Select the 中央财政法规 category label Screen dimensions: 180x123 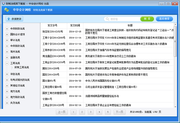[17, 29]
